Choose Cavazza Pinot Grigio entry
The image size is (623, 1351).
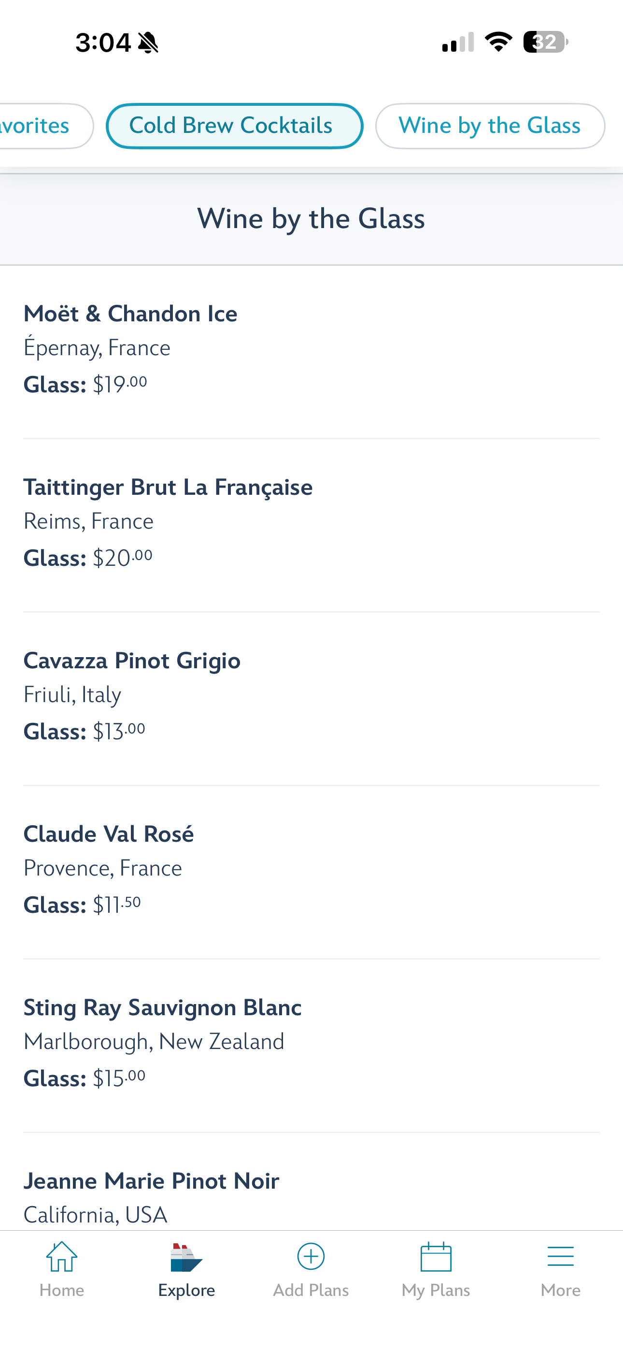pyautogui.click(x=132, y=661)
